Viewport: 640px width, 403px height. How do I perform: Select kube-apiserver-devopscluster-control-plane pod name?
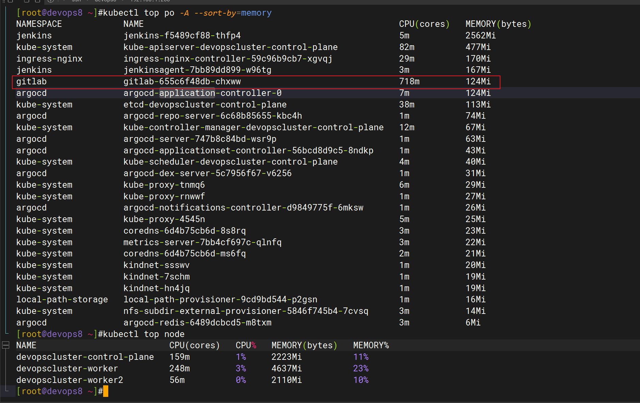(x=230, y=47)
